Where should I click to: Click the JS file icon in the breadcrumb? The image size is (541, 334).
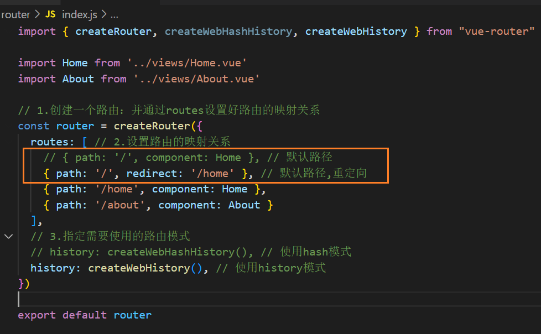pos(50,14)
